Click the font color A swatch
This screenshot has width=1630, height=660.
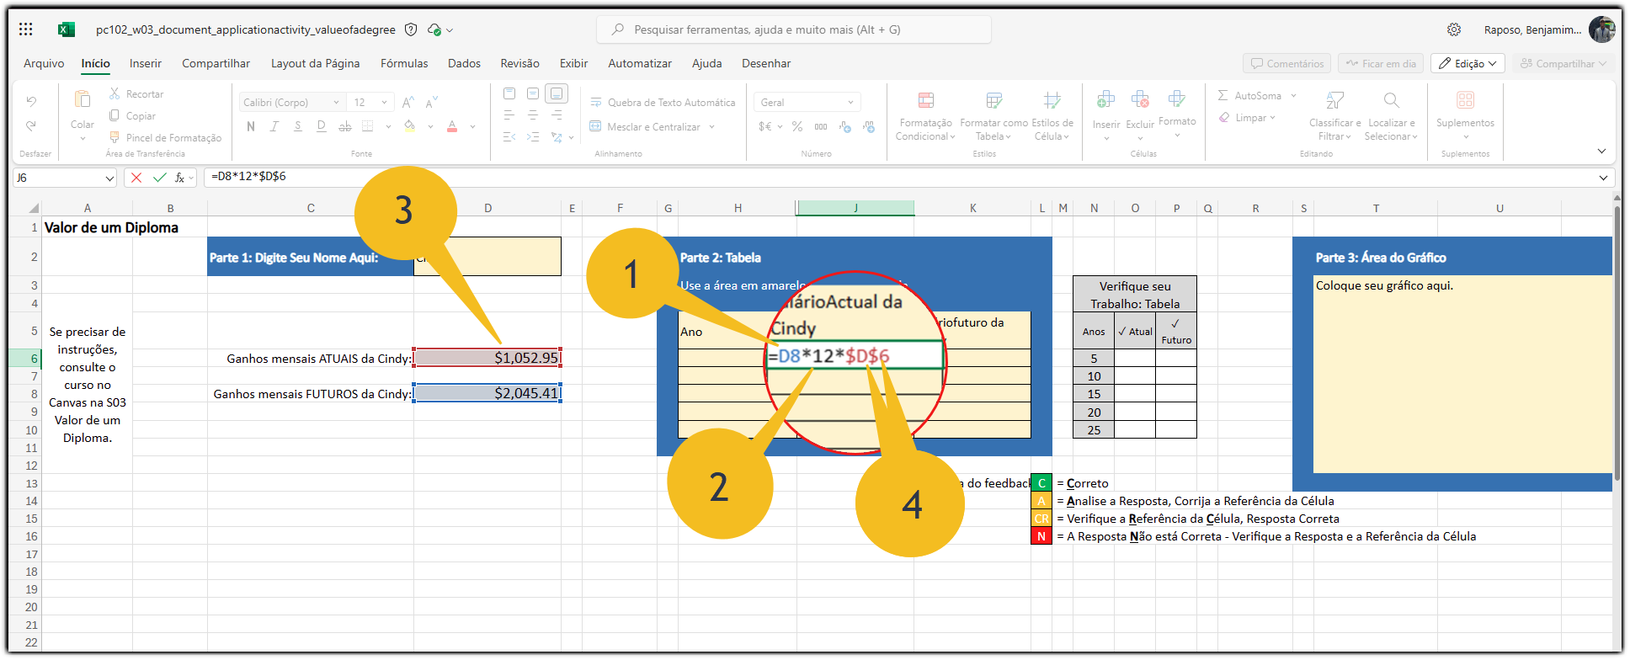click(452, 126)
